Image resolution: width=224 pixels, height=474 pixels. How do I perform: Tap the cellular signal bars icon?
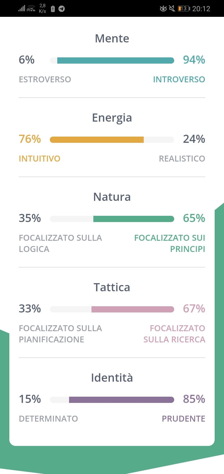(21, 9)
